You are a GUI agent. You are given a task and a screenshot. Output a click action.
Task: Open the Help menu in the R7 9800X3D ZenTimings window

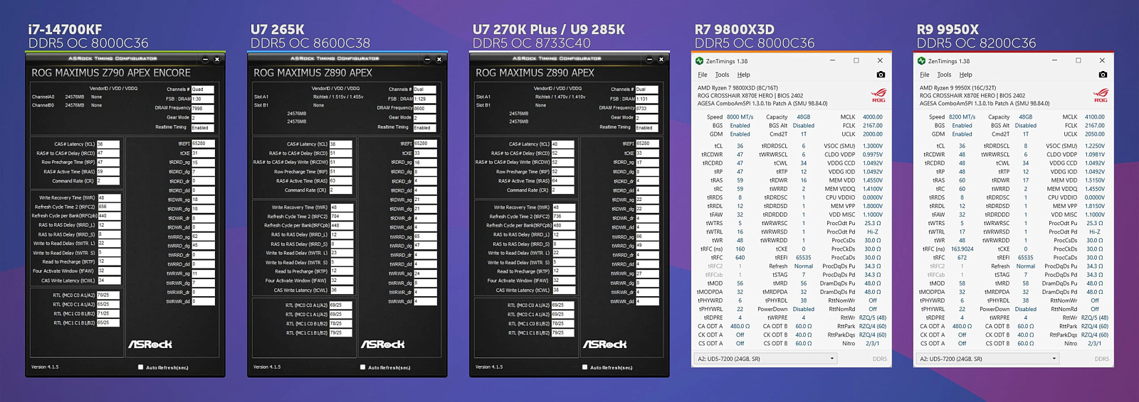[743, 75]
